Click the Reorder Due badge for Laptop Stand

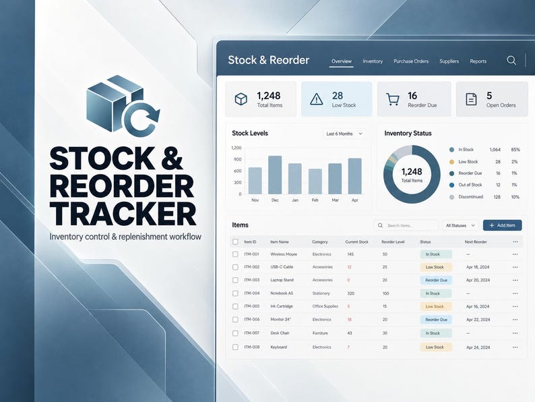pos(436,280)
